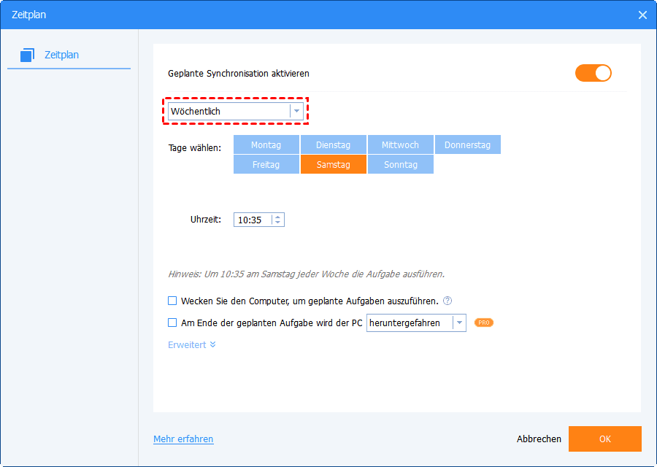Click the orange PRO badge
The width and height of the screenshot is (657, 467).
coord(483,323)
